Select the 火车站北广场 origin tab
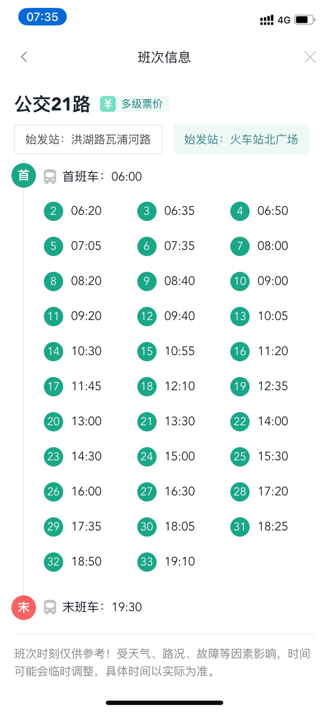The image size is (329, 712). [241, 139]
